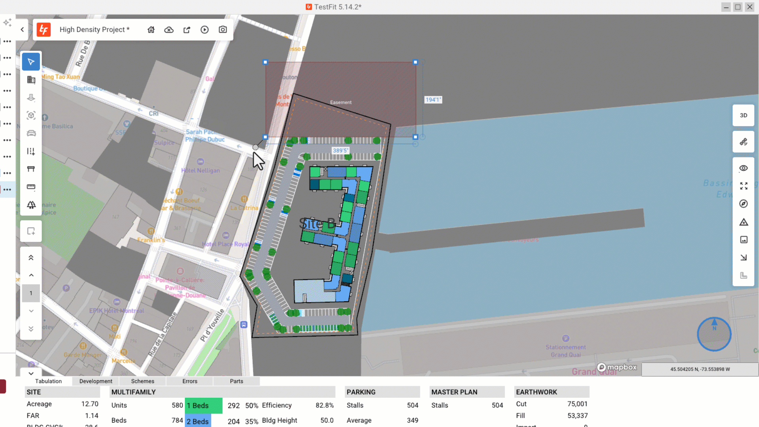This screenshot has width=759, height=427.
Task: Toggle the satellite imagery view
Action: click(744, 142)
